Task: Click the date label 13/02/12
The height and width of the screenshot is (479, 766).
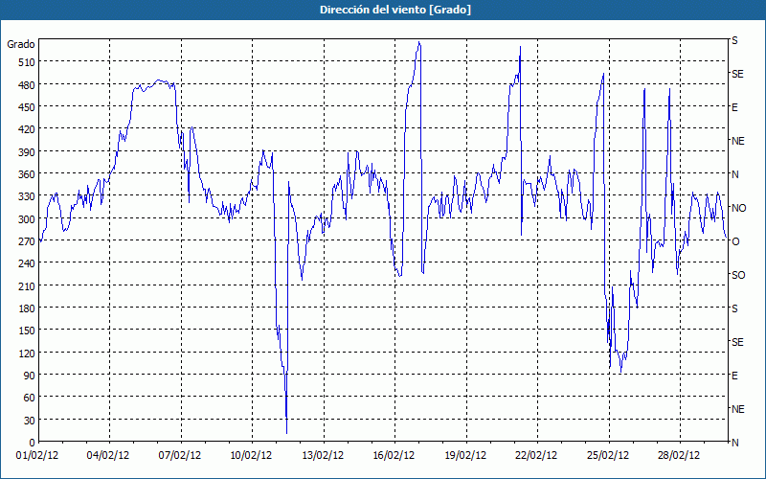Action: [x=323, y=456]
